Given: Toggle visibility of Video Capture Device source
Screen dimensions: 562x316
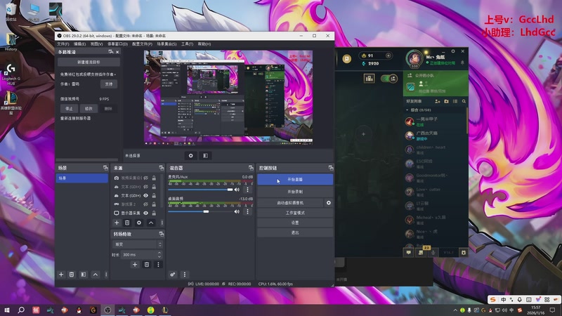Looking at the screenshot, I should (x=146, y=178).
